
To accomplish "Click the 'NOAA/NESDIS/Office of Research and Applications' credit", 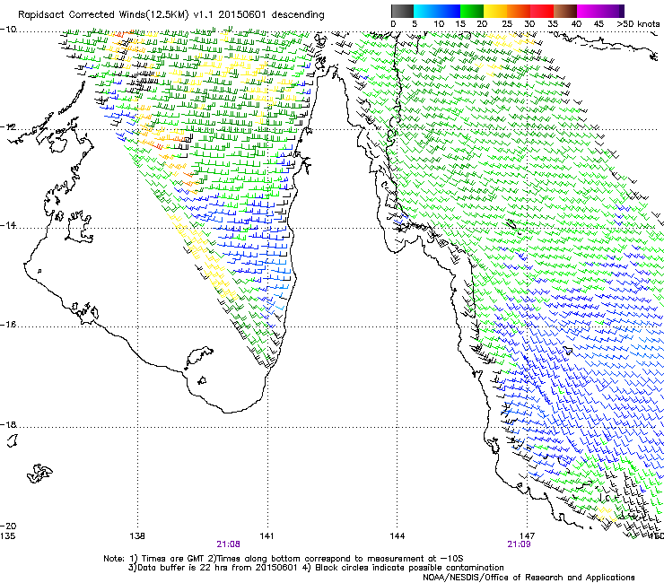I will click(529, 577).
